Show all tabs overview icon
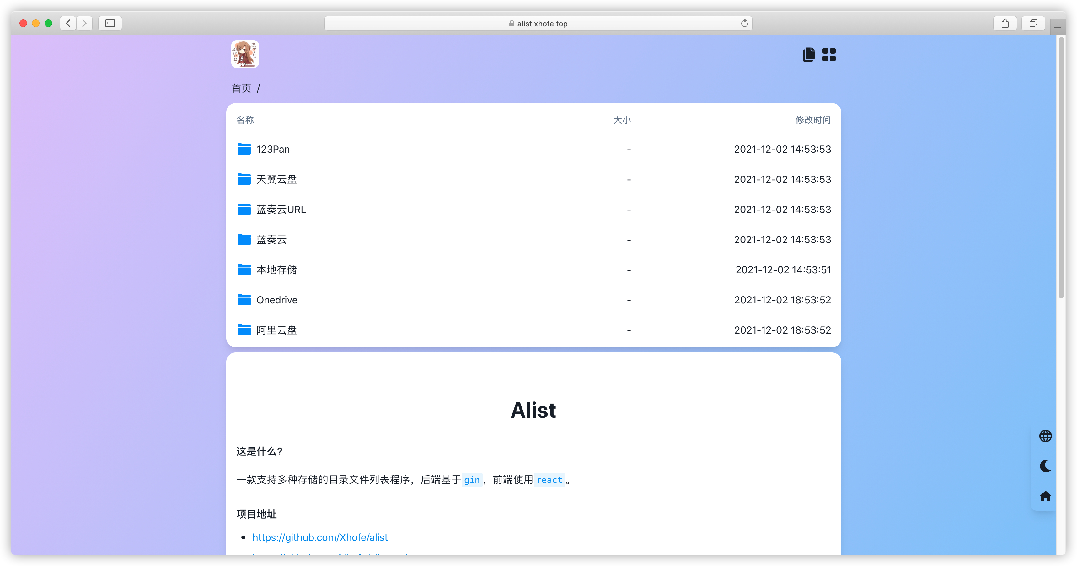Viewport: 1077px width, 566px height. pos(1033,24)
